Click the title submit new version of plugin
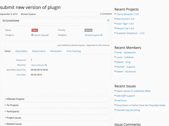The image size is (169, 126). tap(30, 7)
